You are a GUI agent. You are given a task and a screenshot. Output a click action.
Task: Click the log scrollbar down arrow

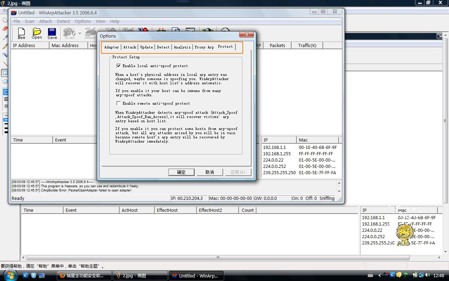click(339, 191)
